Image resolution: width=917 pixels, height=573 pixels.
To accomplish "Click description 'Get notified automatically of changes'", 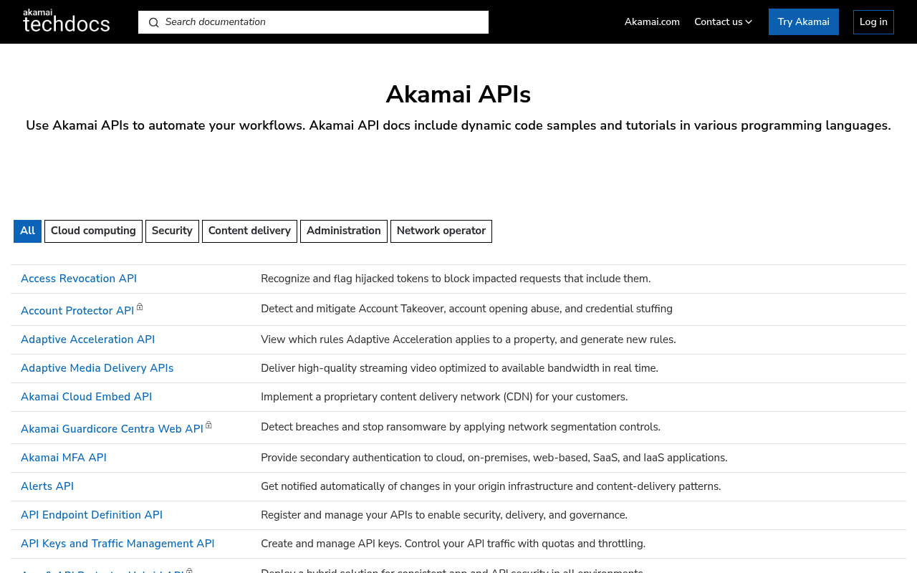I will click(x=491, y=486).
